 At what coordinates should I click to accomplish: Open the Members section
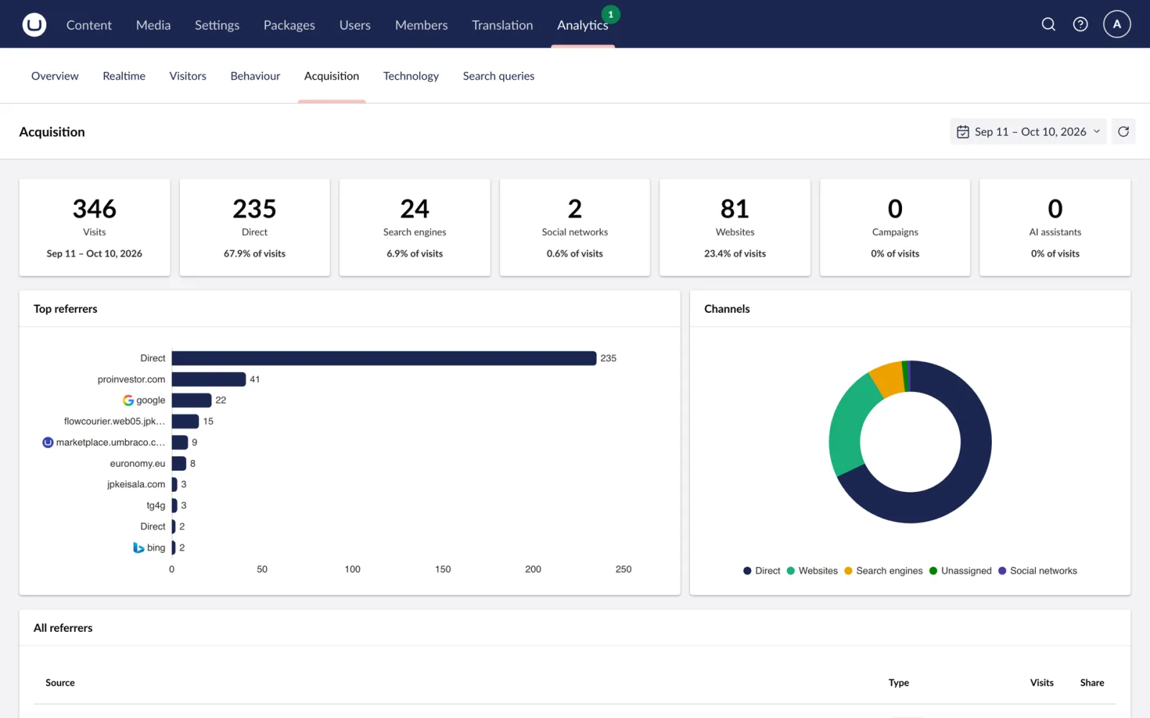[421, 25]
